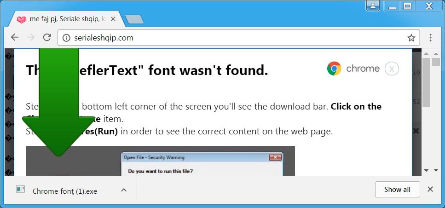Click the 'Click on the' bold instruction text

tap(356, 106)
